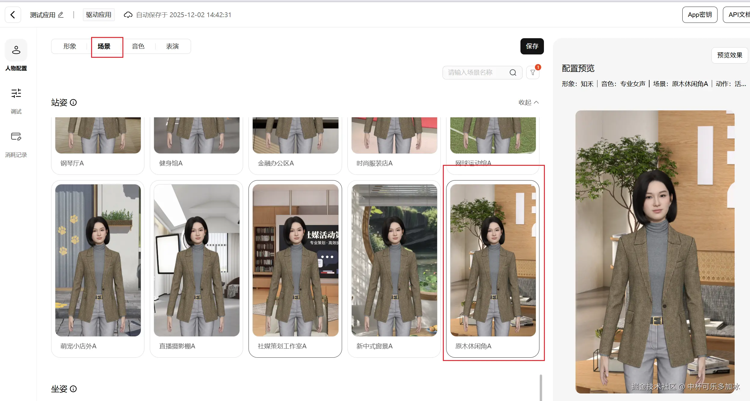750x401 pixels.
Task: Switch to the 形象 tab
Action: [70, 46]
